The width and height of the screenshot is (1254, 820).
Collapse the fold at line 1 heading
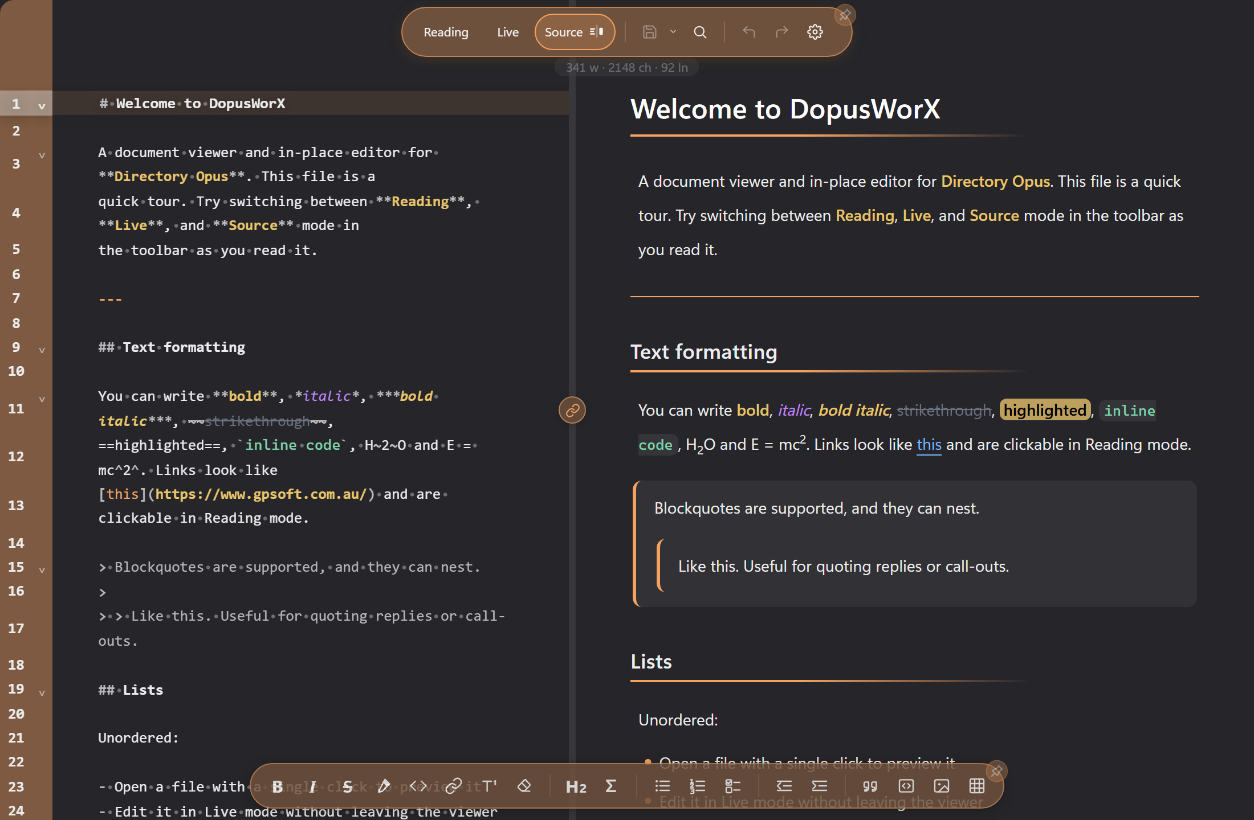pyautogui.click(x=42, y=106)
